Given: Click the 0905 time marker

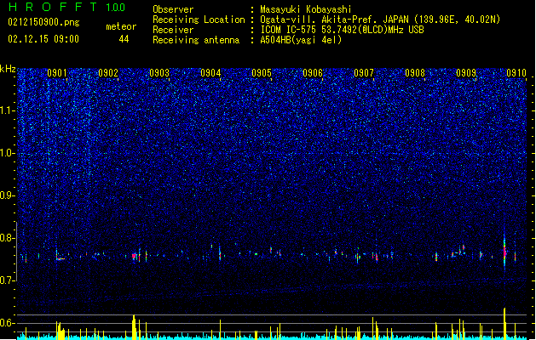Looking at the screenshot, I should [262, 73].
